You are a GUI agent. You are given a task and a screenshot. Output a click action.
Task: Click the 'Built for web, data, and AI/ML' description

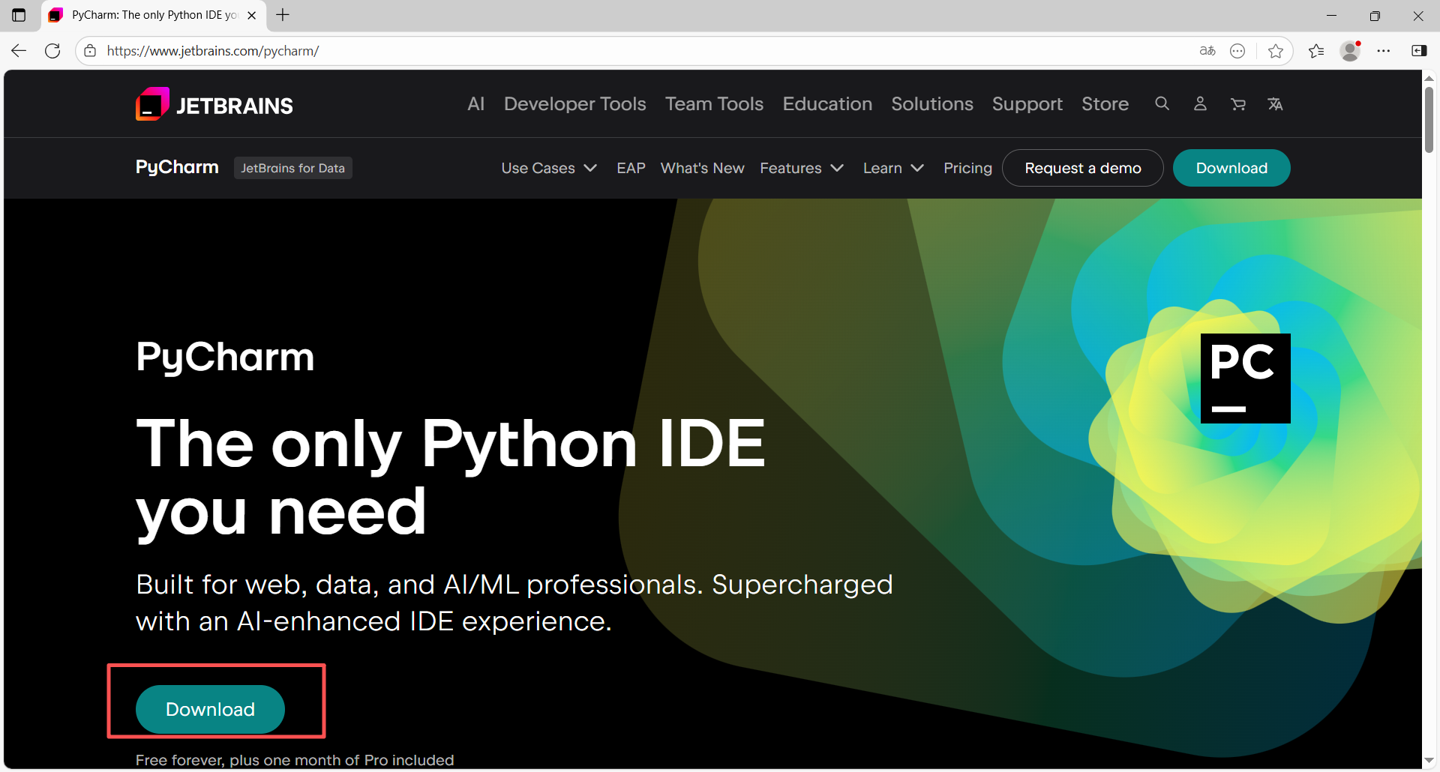pyautogui.click(x=514, y=603)
